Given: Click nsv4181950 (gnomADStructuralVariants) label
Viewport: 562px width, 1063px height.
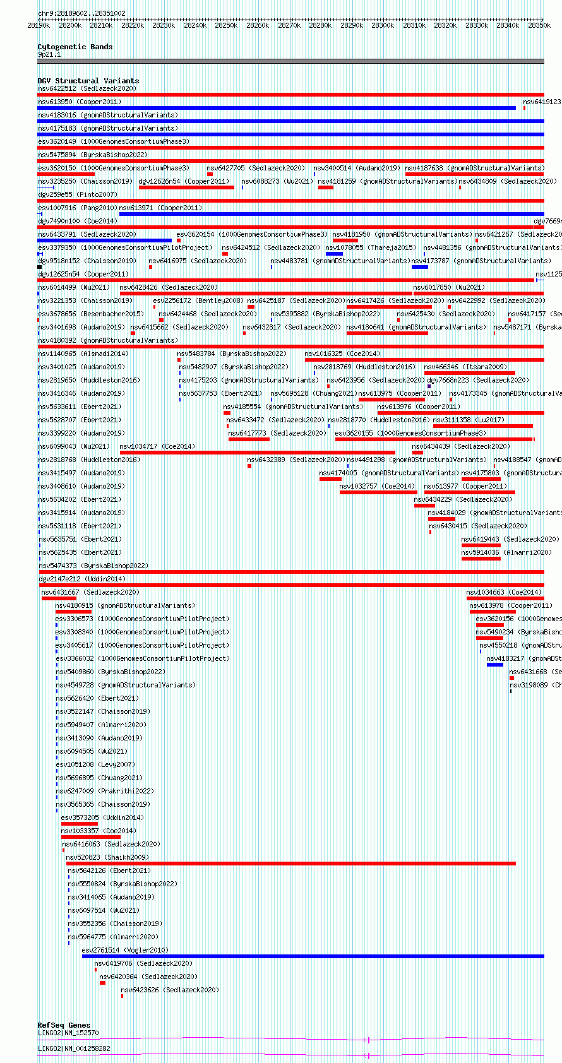Looking at the screenshot, I should 403,234.
